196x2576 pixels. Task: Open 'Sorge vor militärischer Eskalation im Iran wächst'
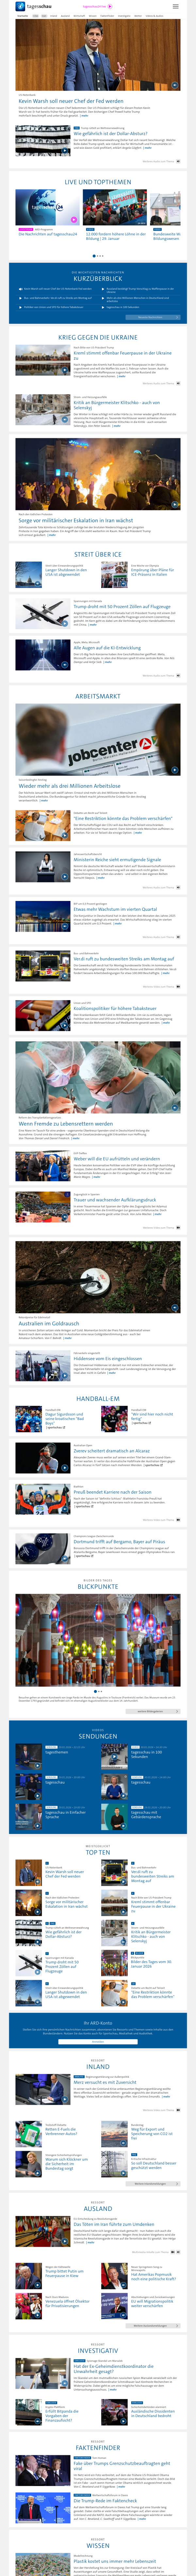pyautogui.click(x=75, y=520)
